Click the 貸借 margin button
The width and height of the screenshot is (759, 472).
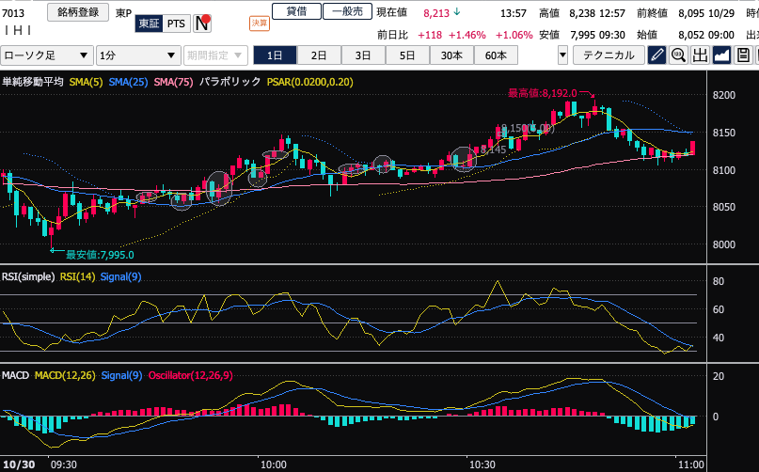[x=295, y=11]
